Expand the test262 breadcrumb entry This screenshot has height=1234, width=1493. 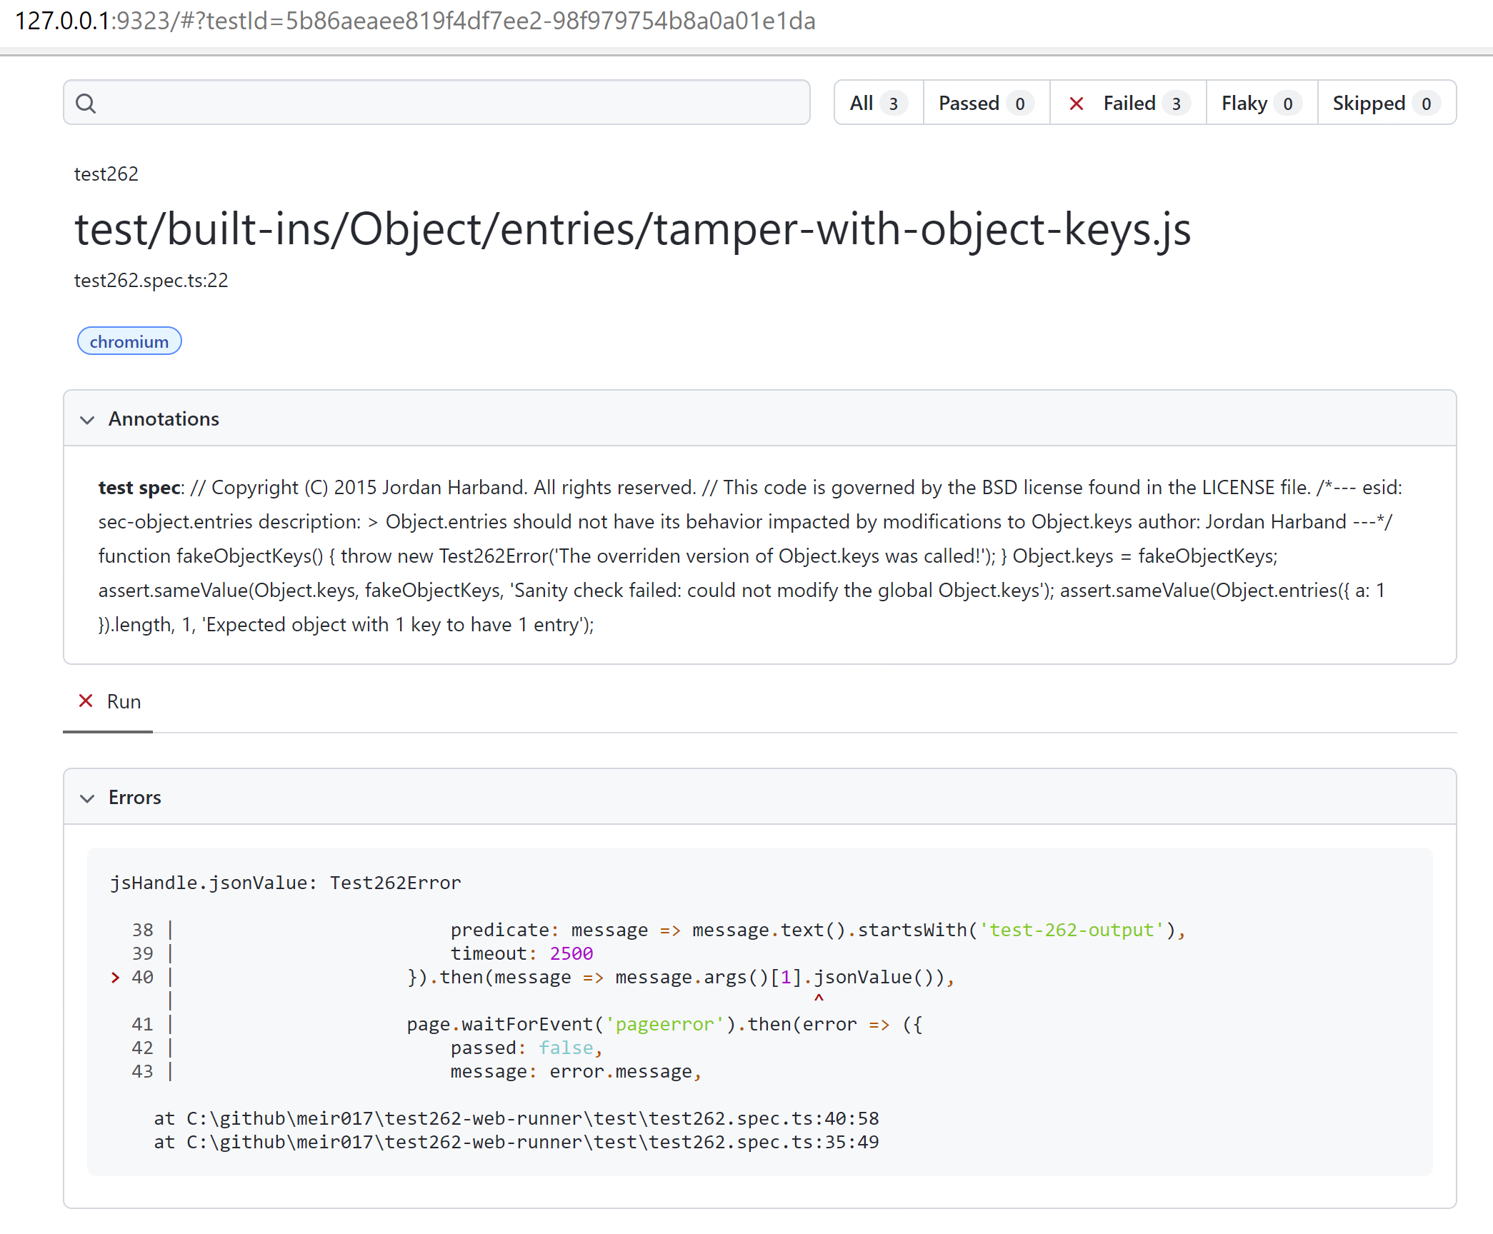[x=106, y=174]
